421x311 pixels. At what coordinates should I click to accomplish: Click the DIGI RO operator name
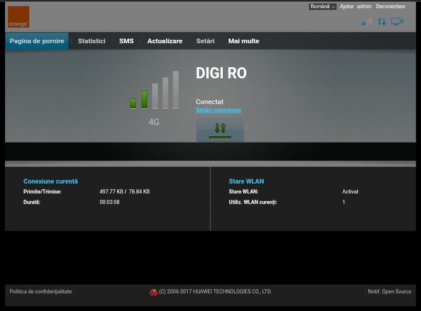click(221, 73)
